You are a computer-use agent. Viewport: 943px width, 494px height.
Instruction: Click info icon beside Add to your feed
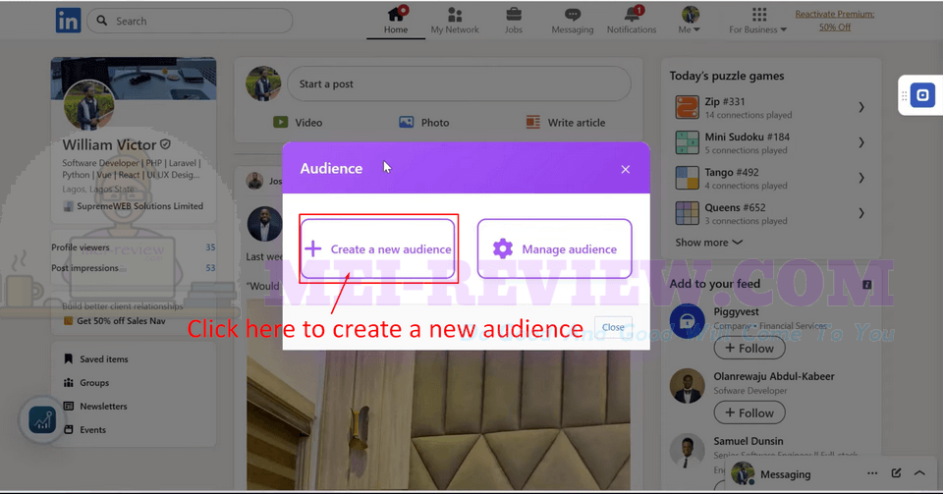pos(866,284)
